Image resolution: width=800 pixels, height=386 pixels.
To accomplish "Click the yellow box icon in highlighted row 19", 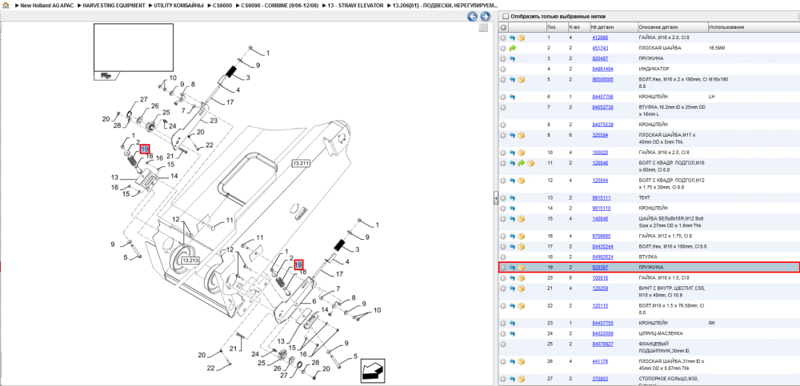I will point(522,268).
